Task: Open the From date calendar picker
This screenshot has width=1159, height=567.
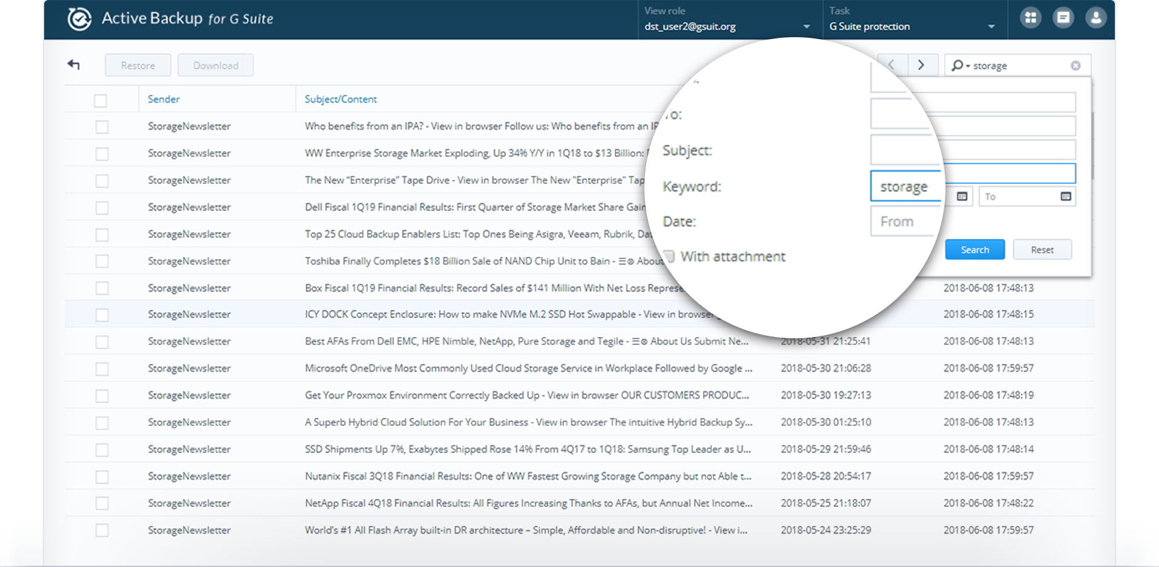Action: pos(962,197)
